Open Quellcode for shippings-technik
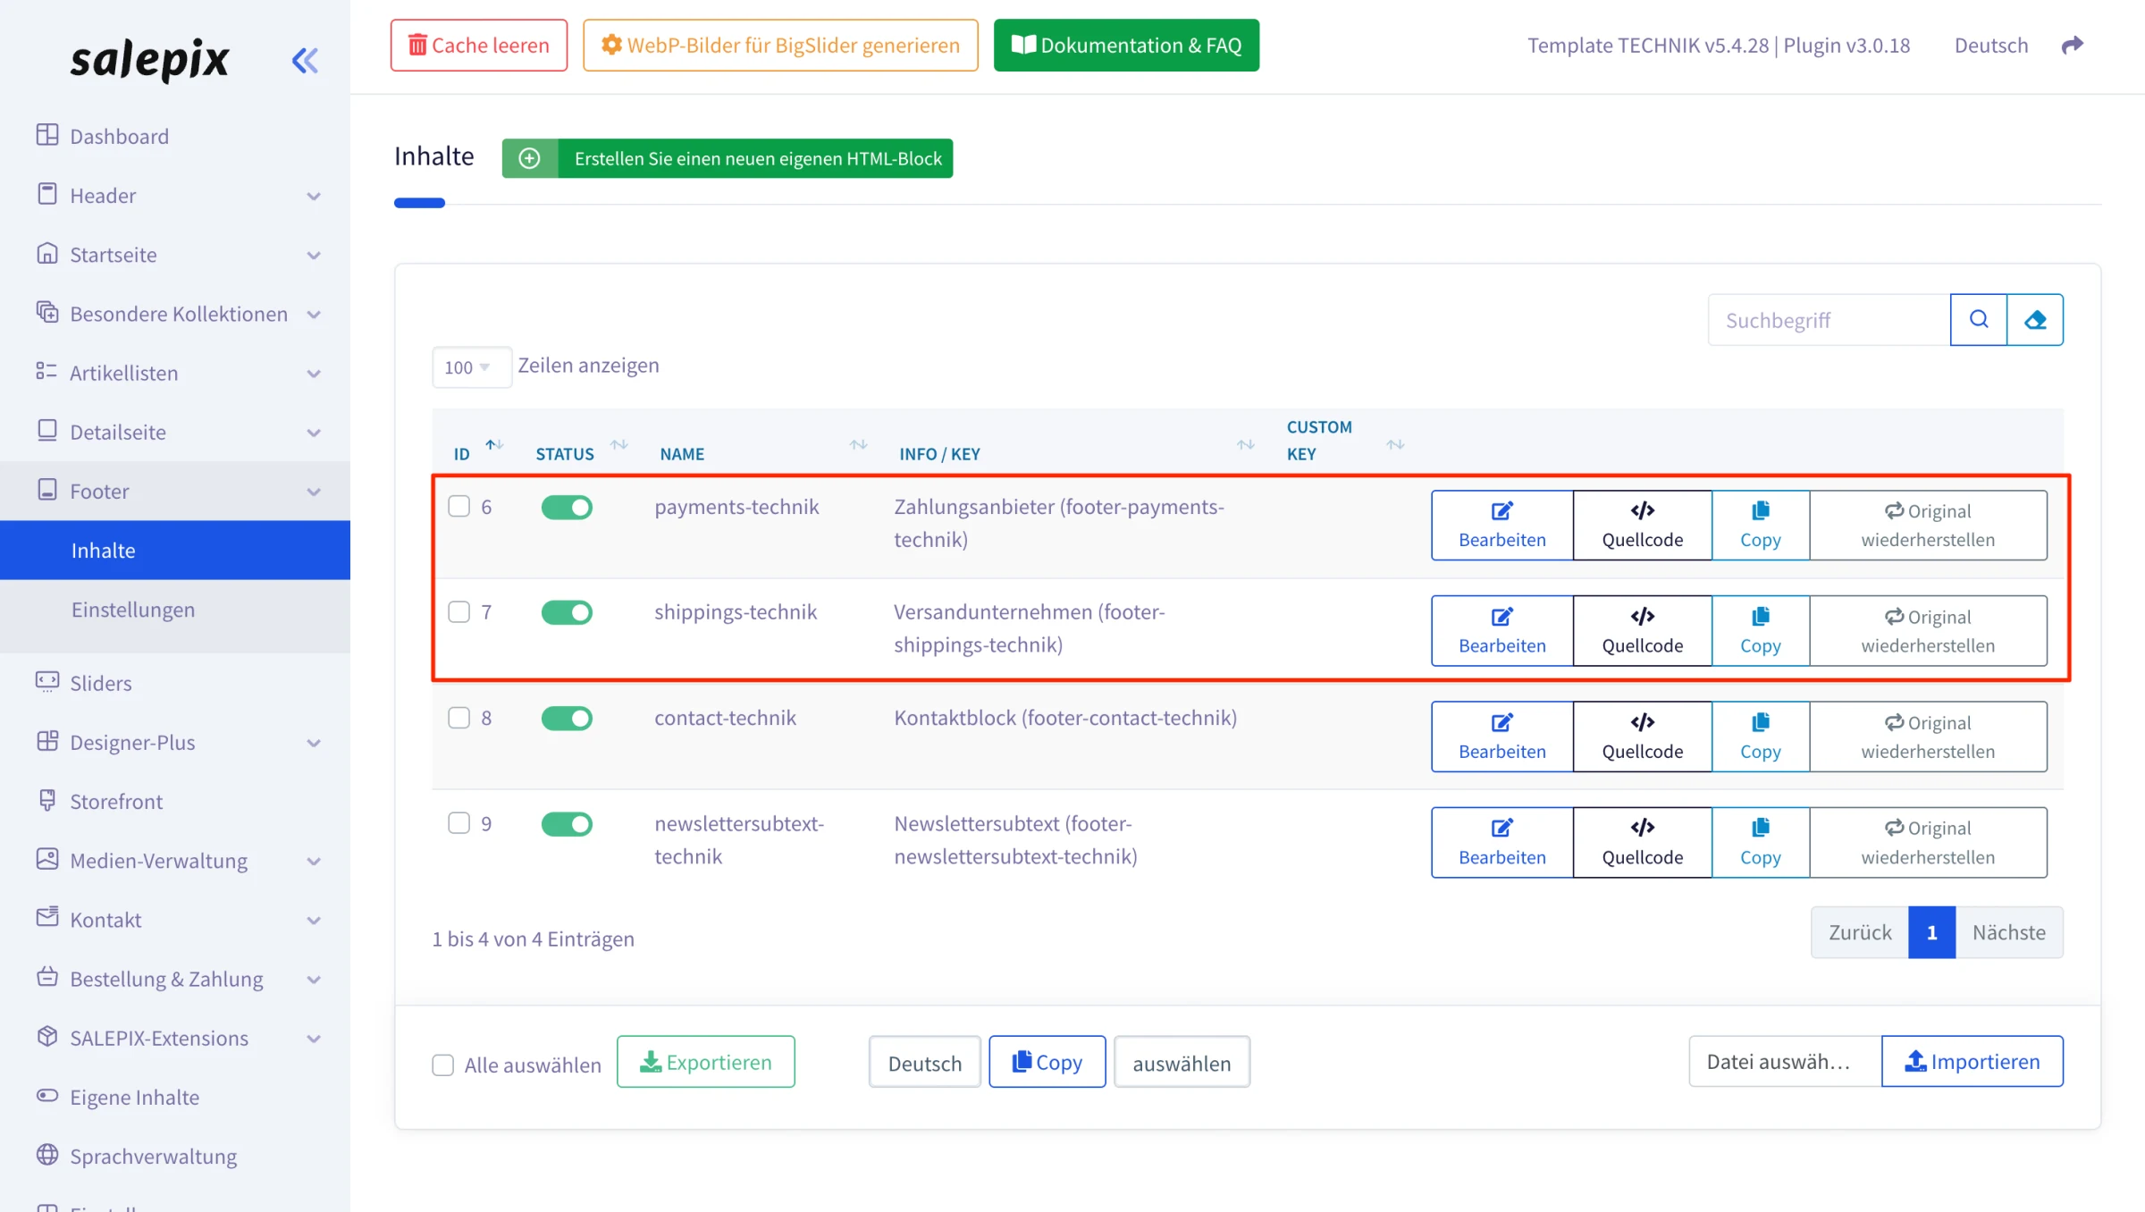 coord(1643,631)
